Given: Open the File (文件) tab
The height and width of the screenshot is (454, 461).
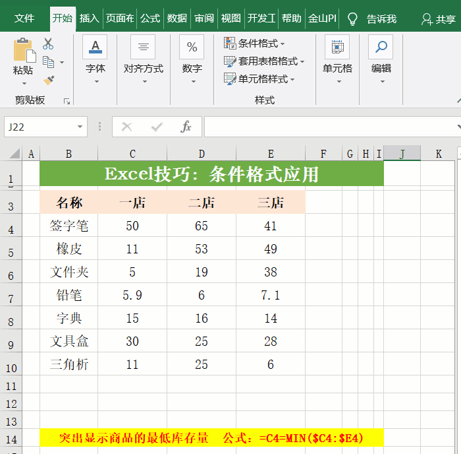Looking at the screenshot, I should click(24, 18).
